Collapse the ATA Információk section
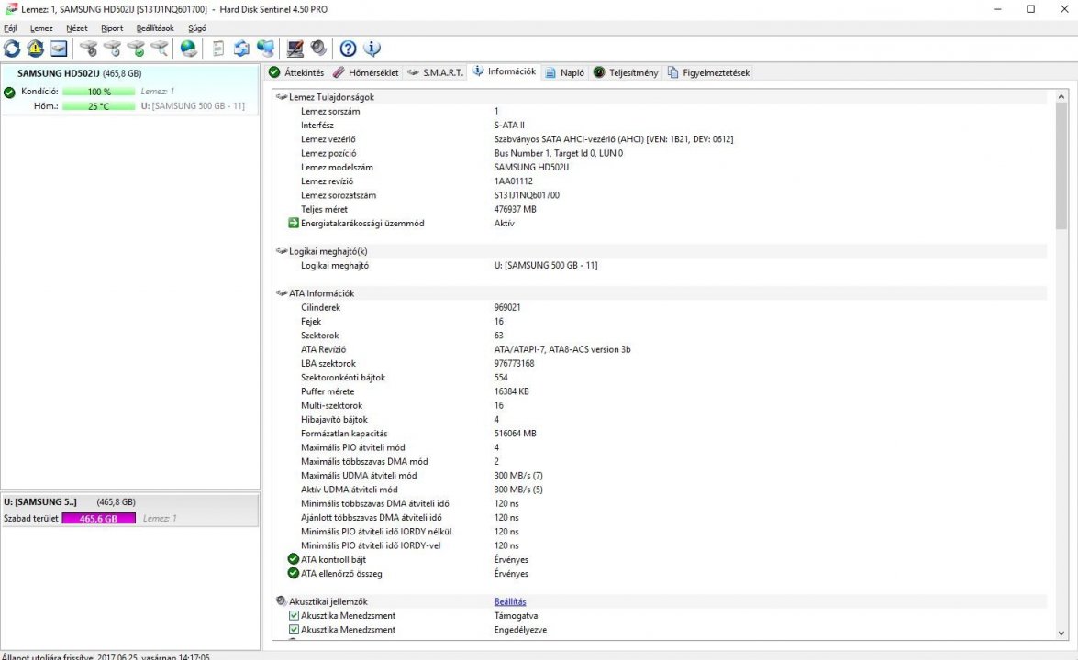Screen dimensions: 1078x660 (281, 293)
